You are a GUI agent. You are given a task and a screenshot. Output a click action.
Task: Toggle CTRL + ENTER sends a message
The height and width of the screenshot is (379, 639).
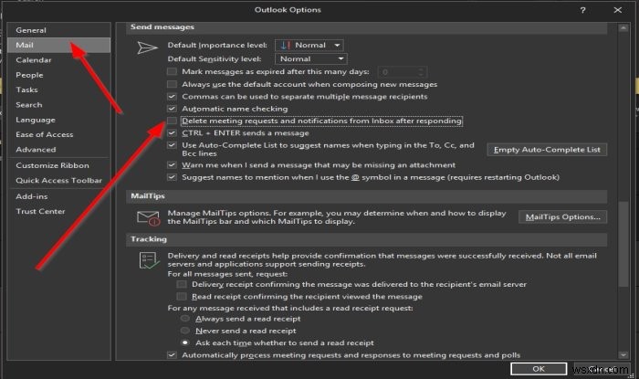pos(172,133)
